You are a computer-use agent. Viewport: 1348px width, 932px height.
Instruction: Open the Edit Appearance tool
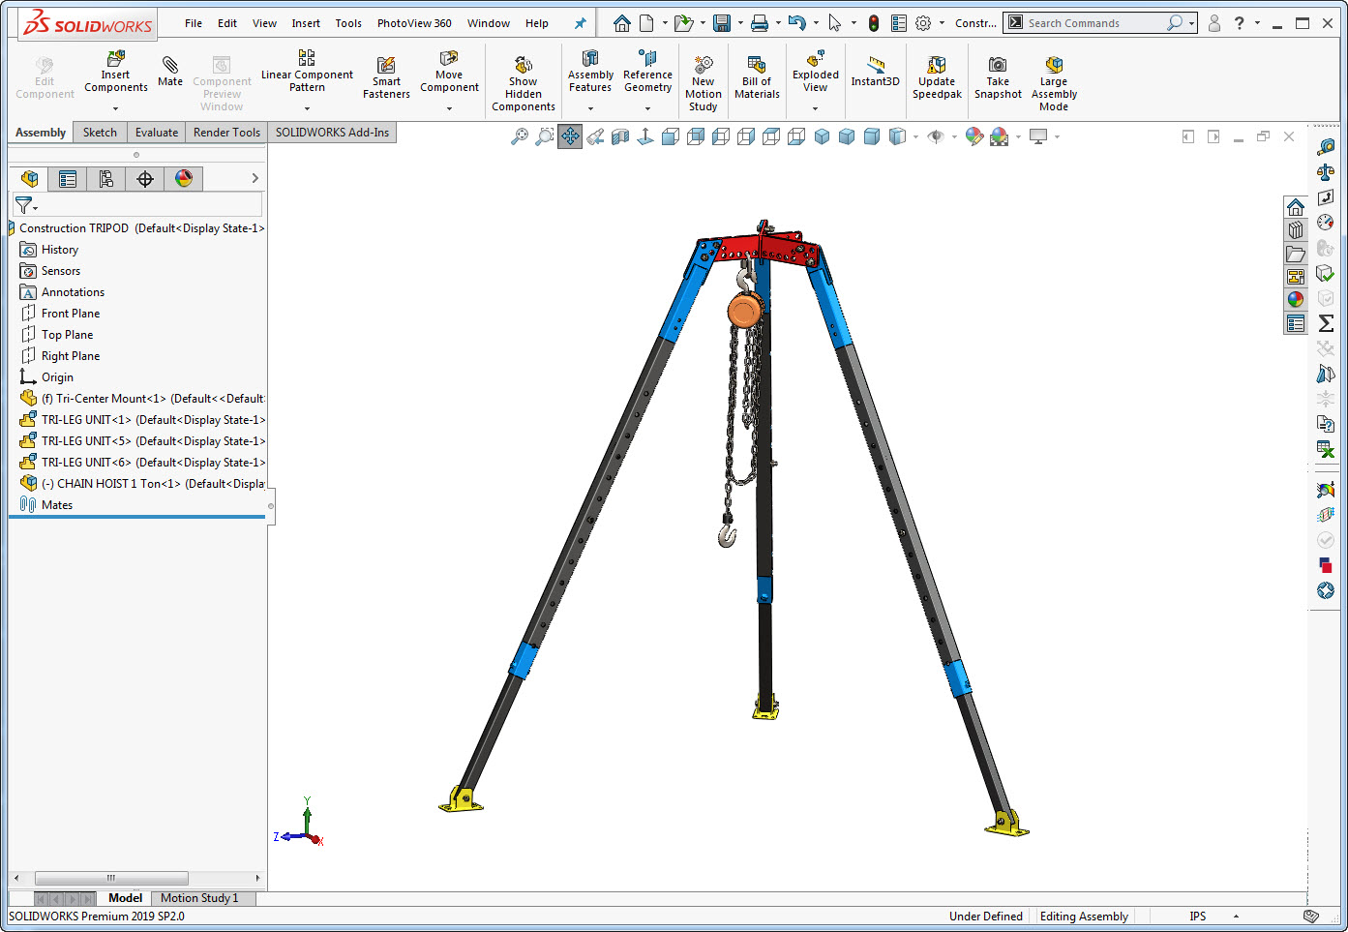pos(974,136)
